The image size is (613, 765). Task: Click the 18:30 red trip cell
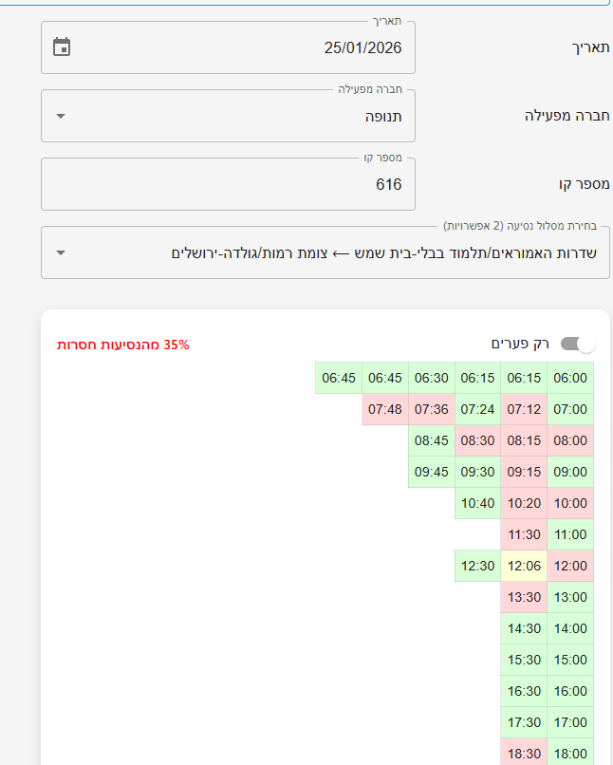(524, 753)
